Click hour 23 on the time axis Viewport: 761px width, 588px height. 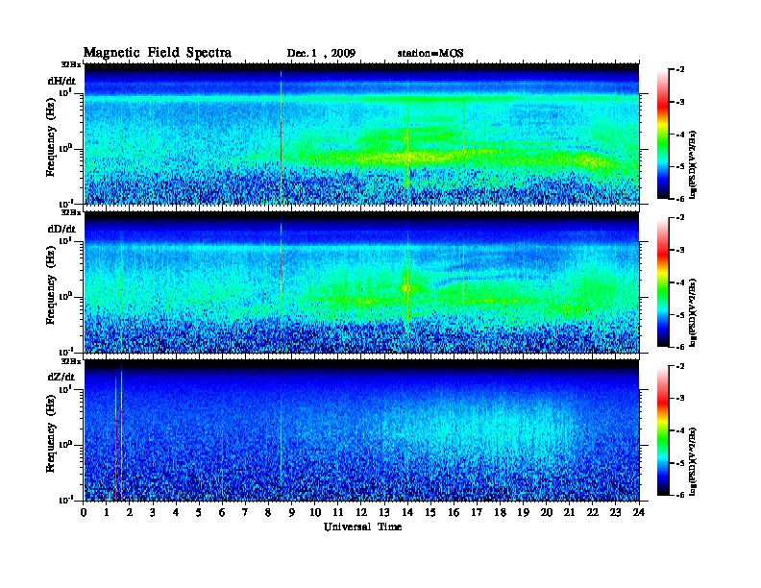[616, 513]
